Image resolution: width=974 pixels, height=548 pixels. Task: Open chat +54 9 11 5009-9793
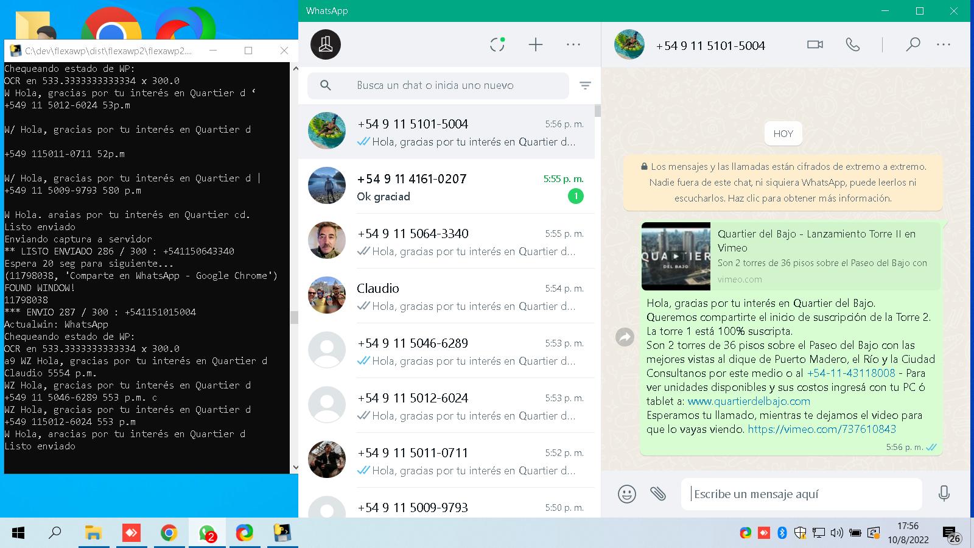(446, 503)
